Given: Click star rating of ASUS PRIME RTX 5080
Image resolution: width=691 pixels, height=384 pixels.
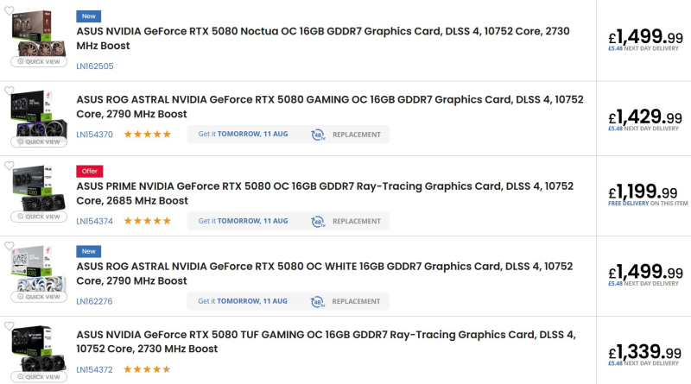Looking at the screenshot, I should coord(147,221).
